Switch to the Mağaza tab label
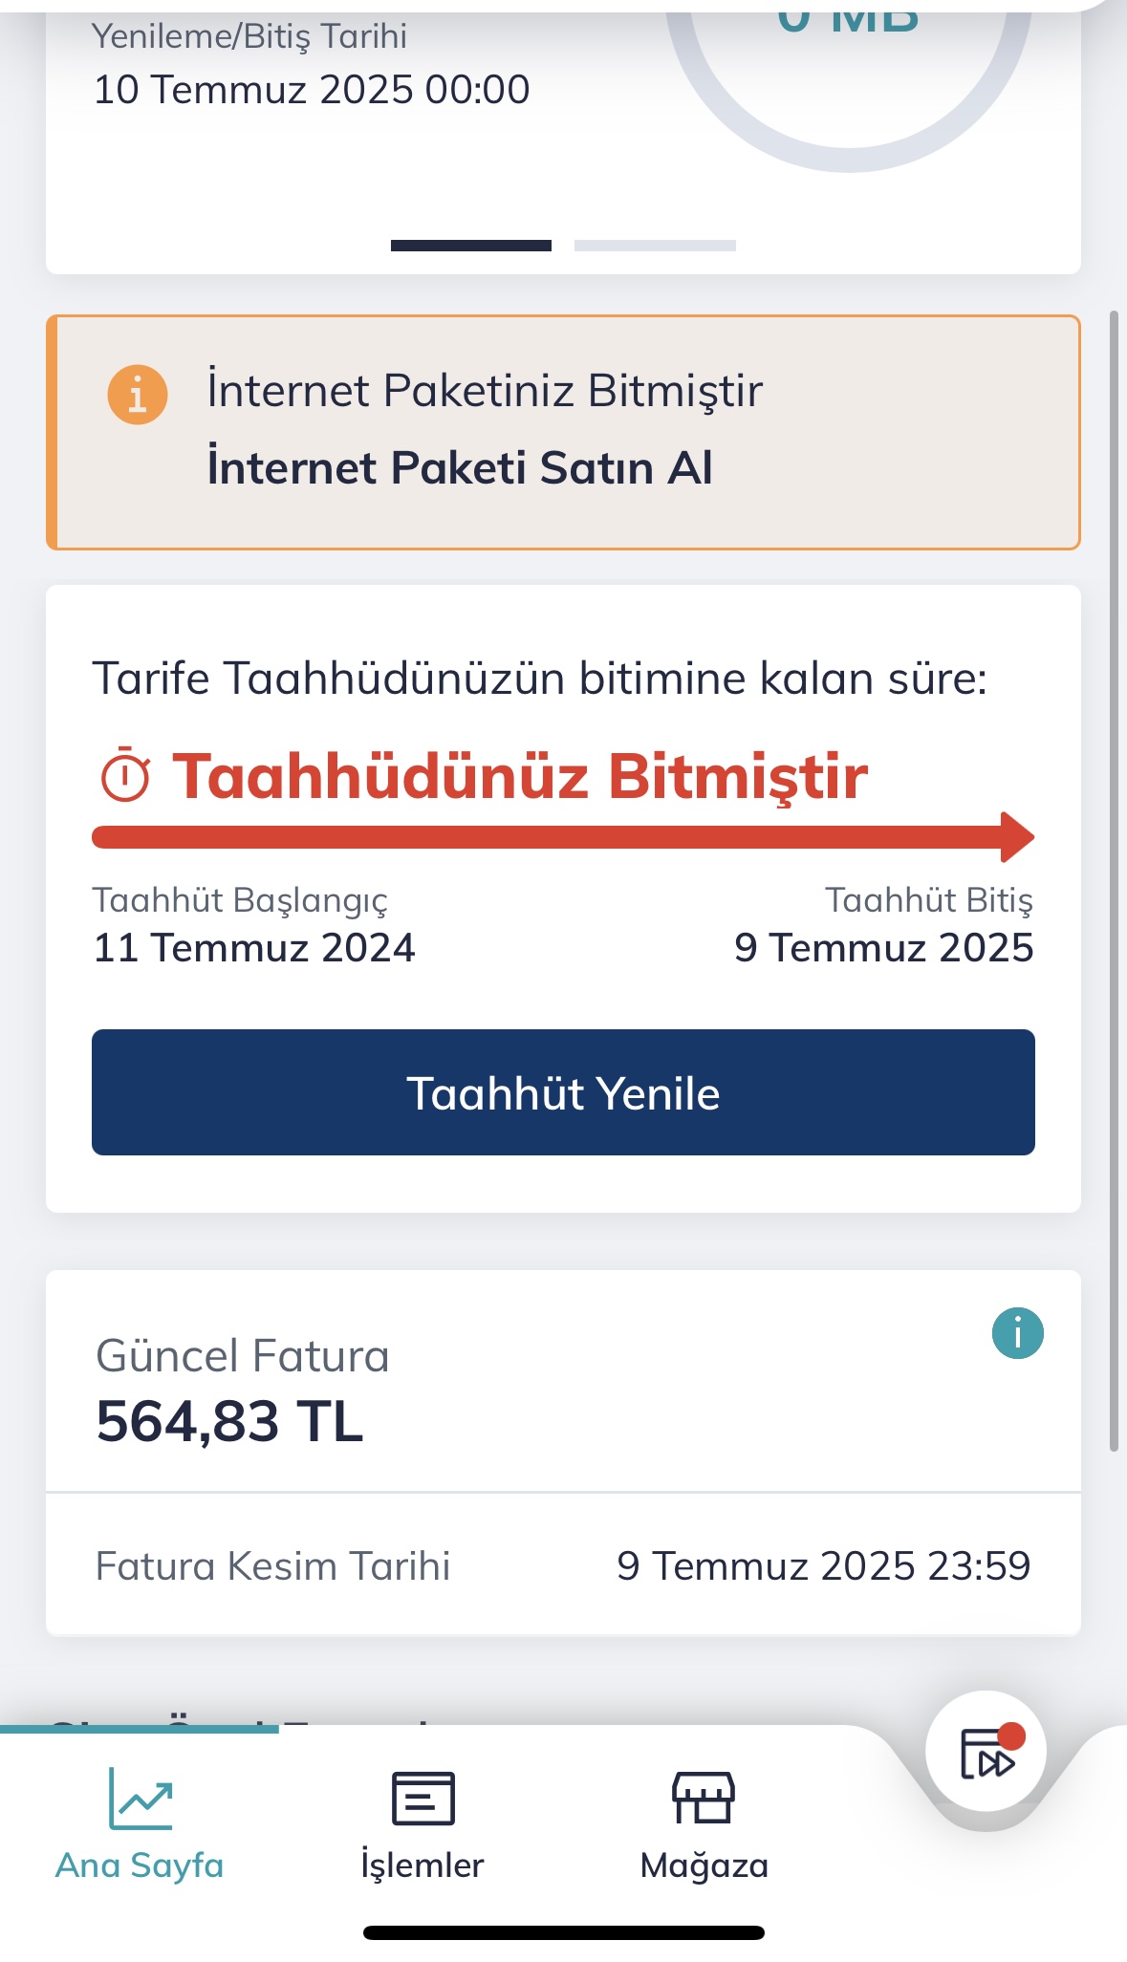 tap(704, 1865)
